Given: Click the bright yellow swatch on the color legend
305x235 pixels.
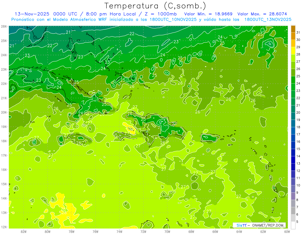Looking at the screenshot, I should click(293, 50).
